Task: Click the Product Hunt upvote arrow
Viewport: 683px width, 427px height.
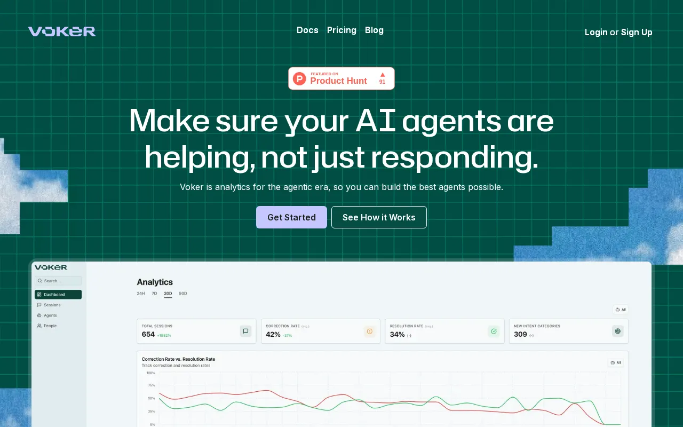Action: 382,75
